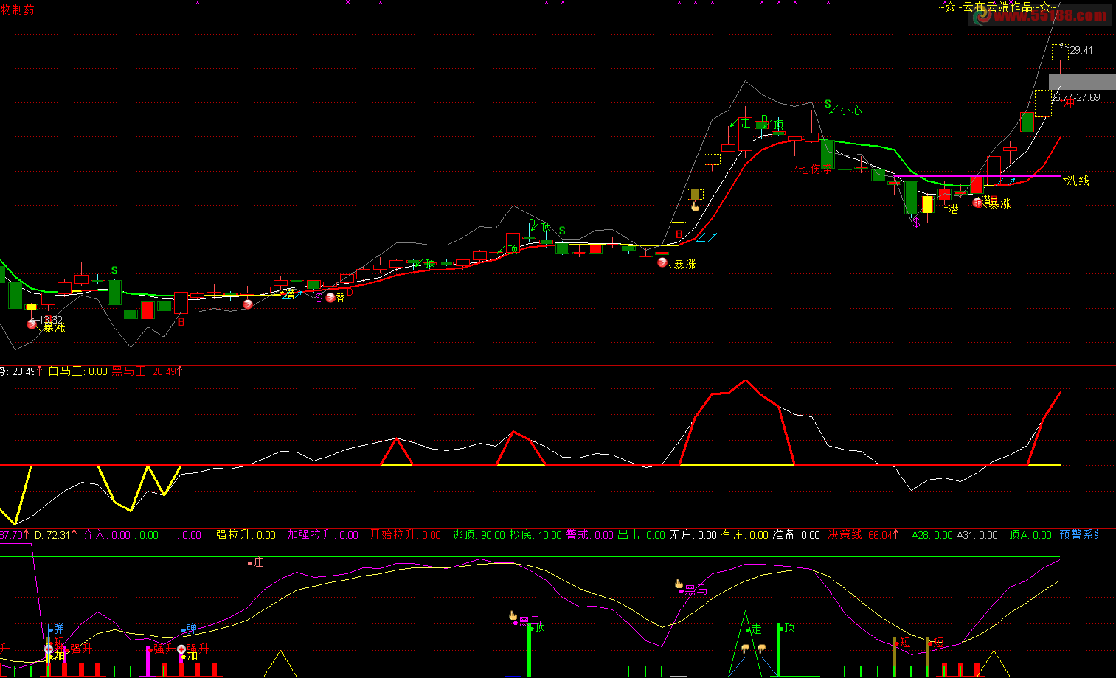Click the 29.41 price high label
This screenshot has width=1116, height=678.
coord(1081,50)
